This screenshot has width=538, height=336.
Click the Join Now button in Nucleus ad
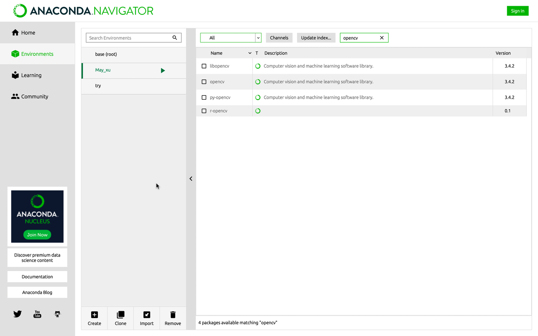click(x=37, y=235)
